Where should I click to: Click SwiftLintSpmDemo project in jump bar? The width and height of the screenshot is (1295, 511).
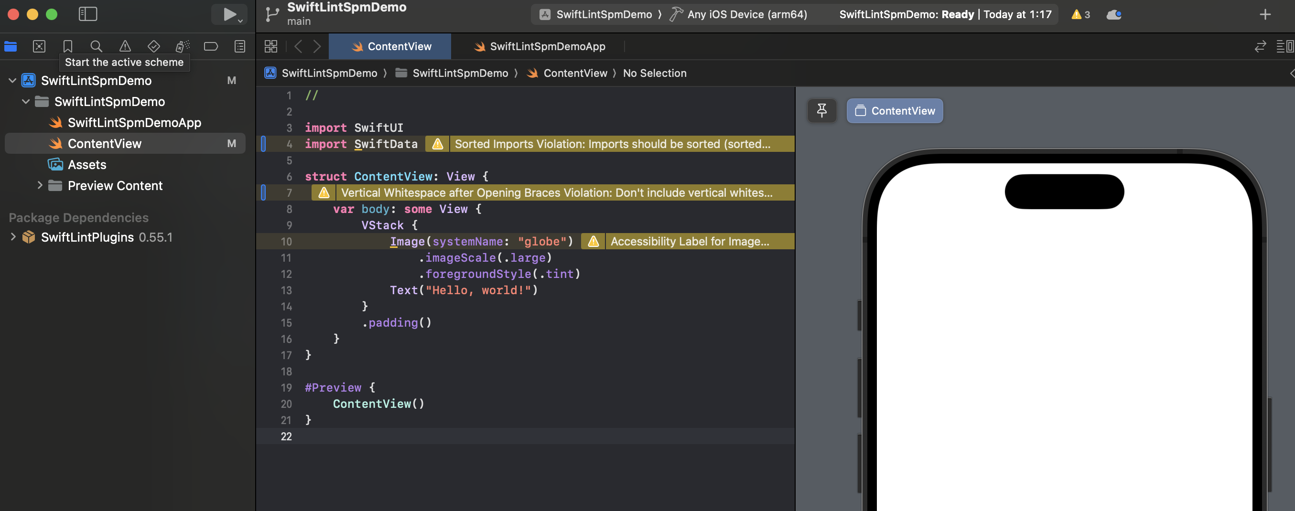[x=321, y=74]
